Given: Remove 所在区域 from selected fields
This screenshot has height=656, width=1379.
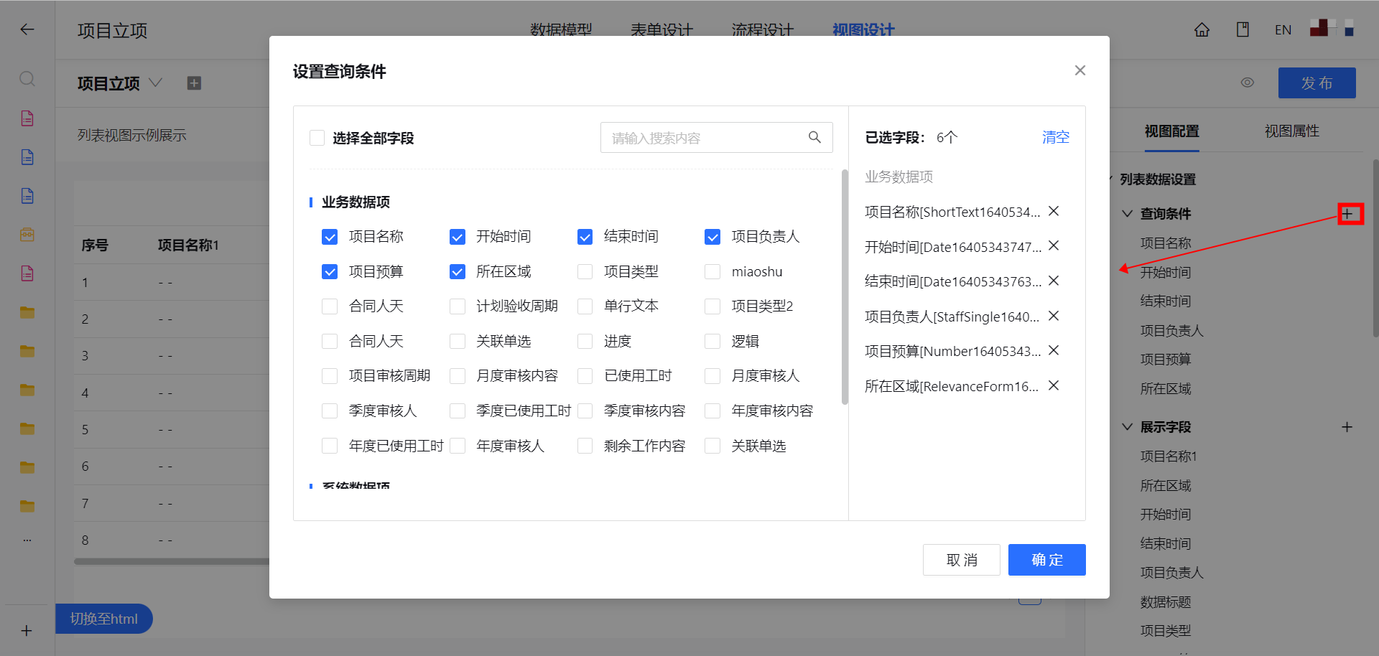Looking at the screenshot, I should point(1054,385).
